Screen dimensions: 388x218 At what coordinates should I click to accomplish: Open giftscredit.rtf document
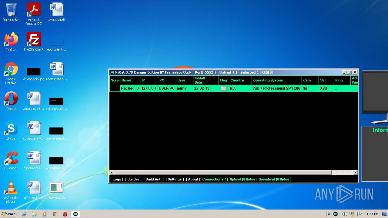pyautogui.click(x=34, y=190)
